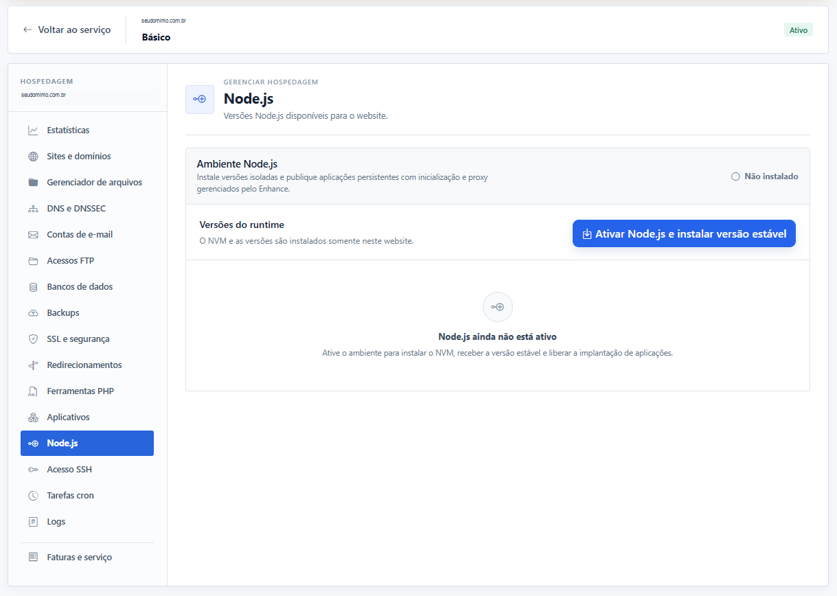837x596 pixels.
Task: Click the GERENCIAR HOSPEDAGEM breadcrumb label
Action: pyautogui.click(x=271, y=82)
